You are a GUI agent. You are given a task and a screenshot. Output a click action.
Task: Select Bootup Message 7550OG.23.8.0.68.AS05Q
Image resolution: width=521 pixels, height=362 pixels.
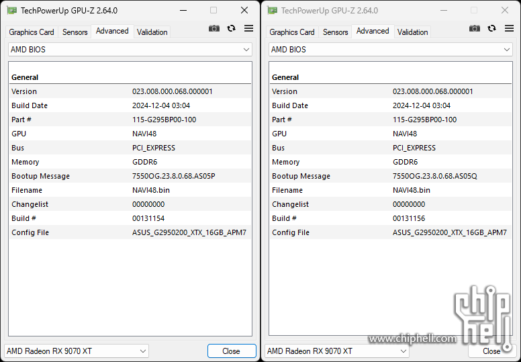(434, 176)
